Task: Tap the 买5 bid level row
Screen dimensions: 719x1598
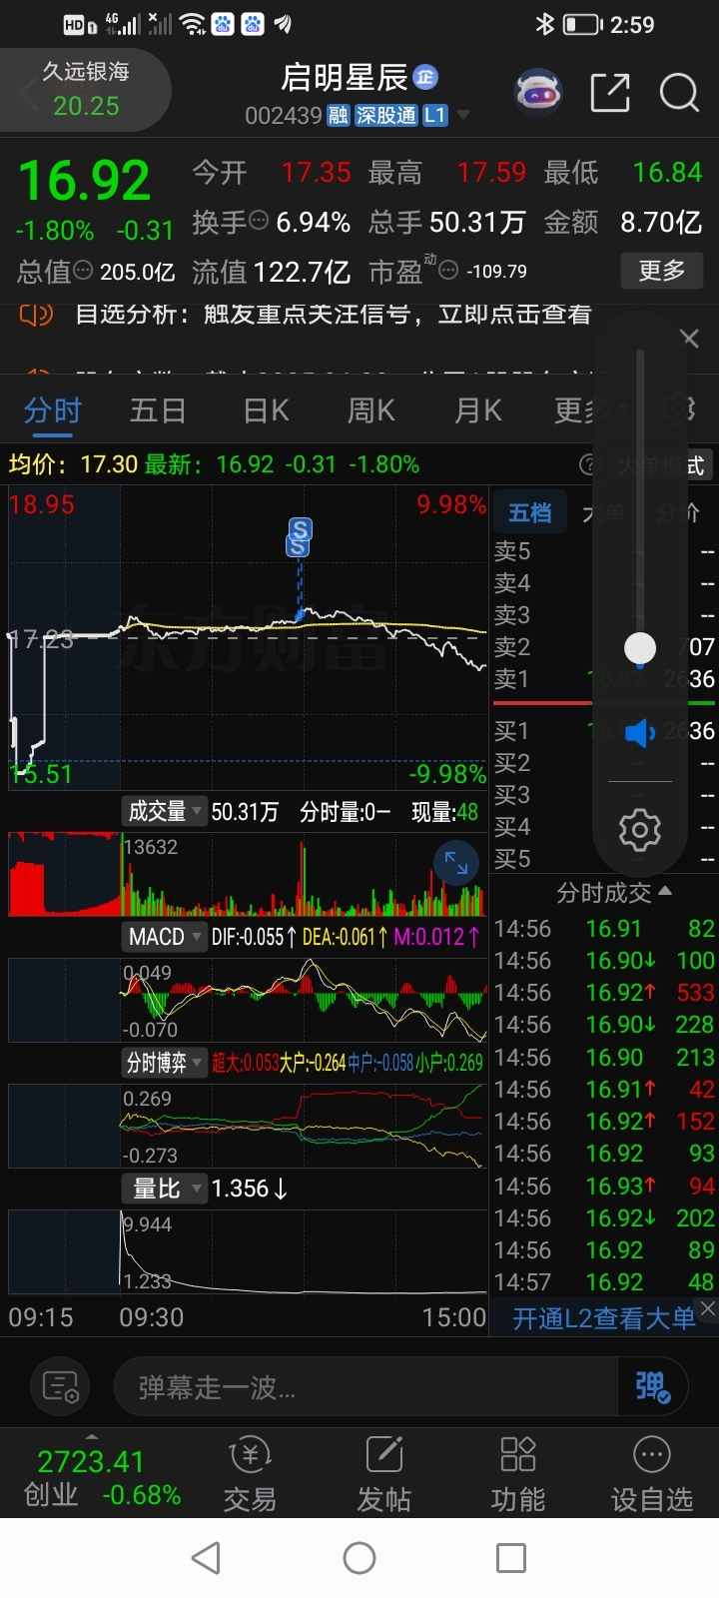Action: (604, 859)
